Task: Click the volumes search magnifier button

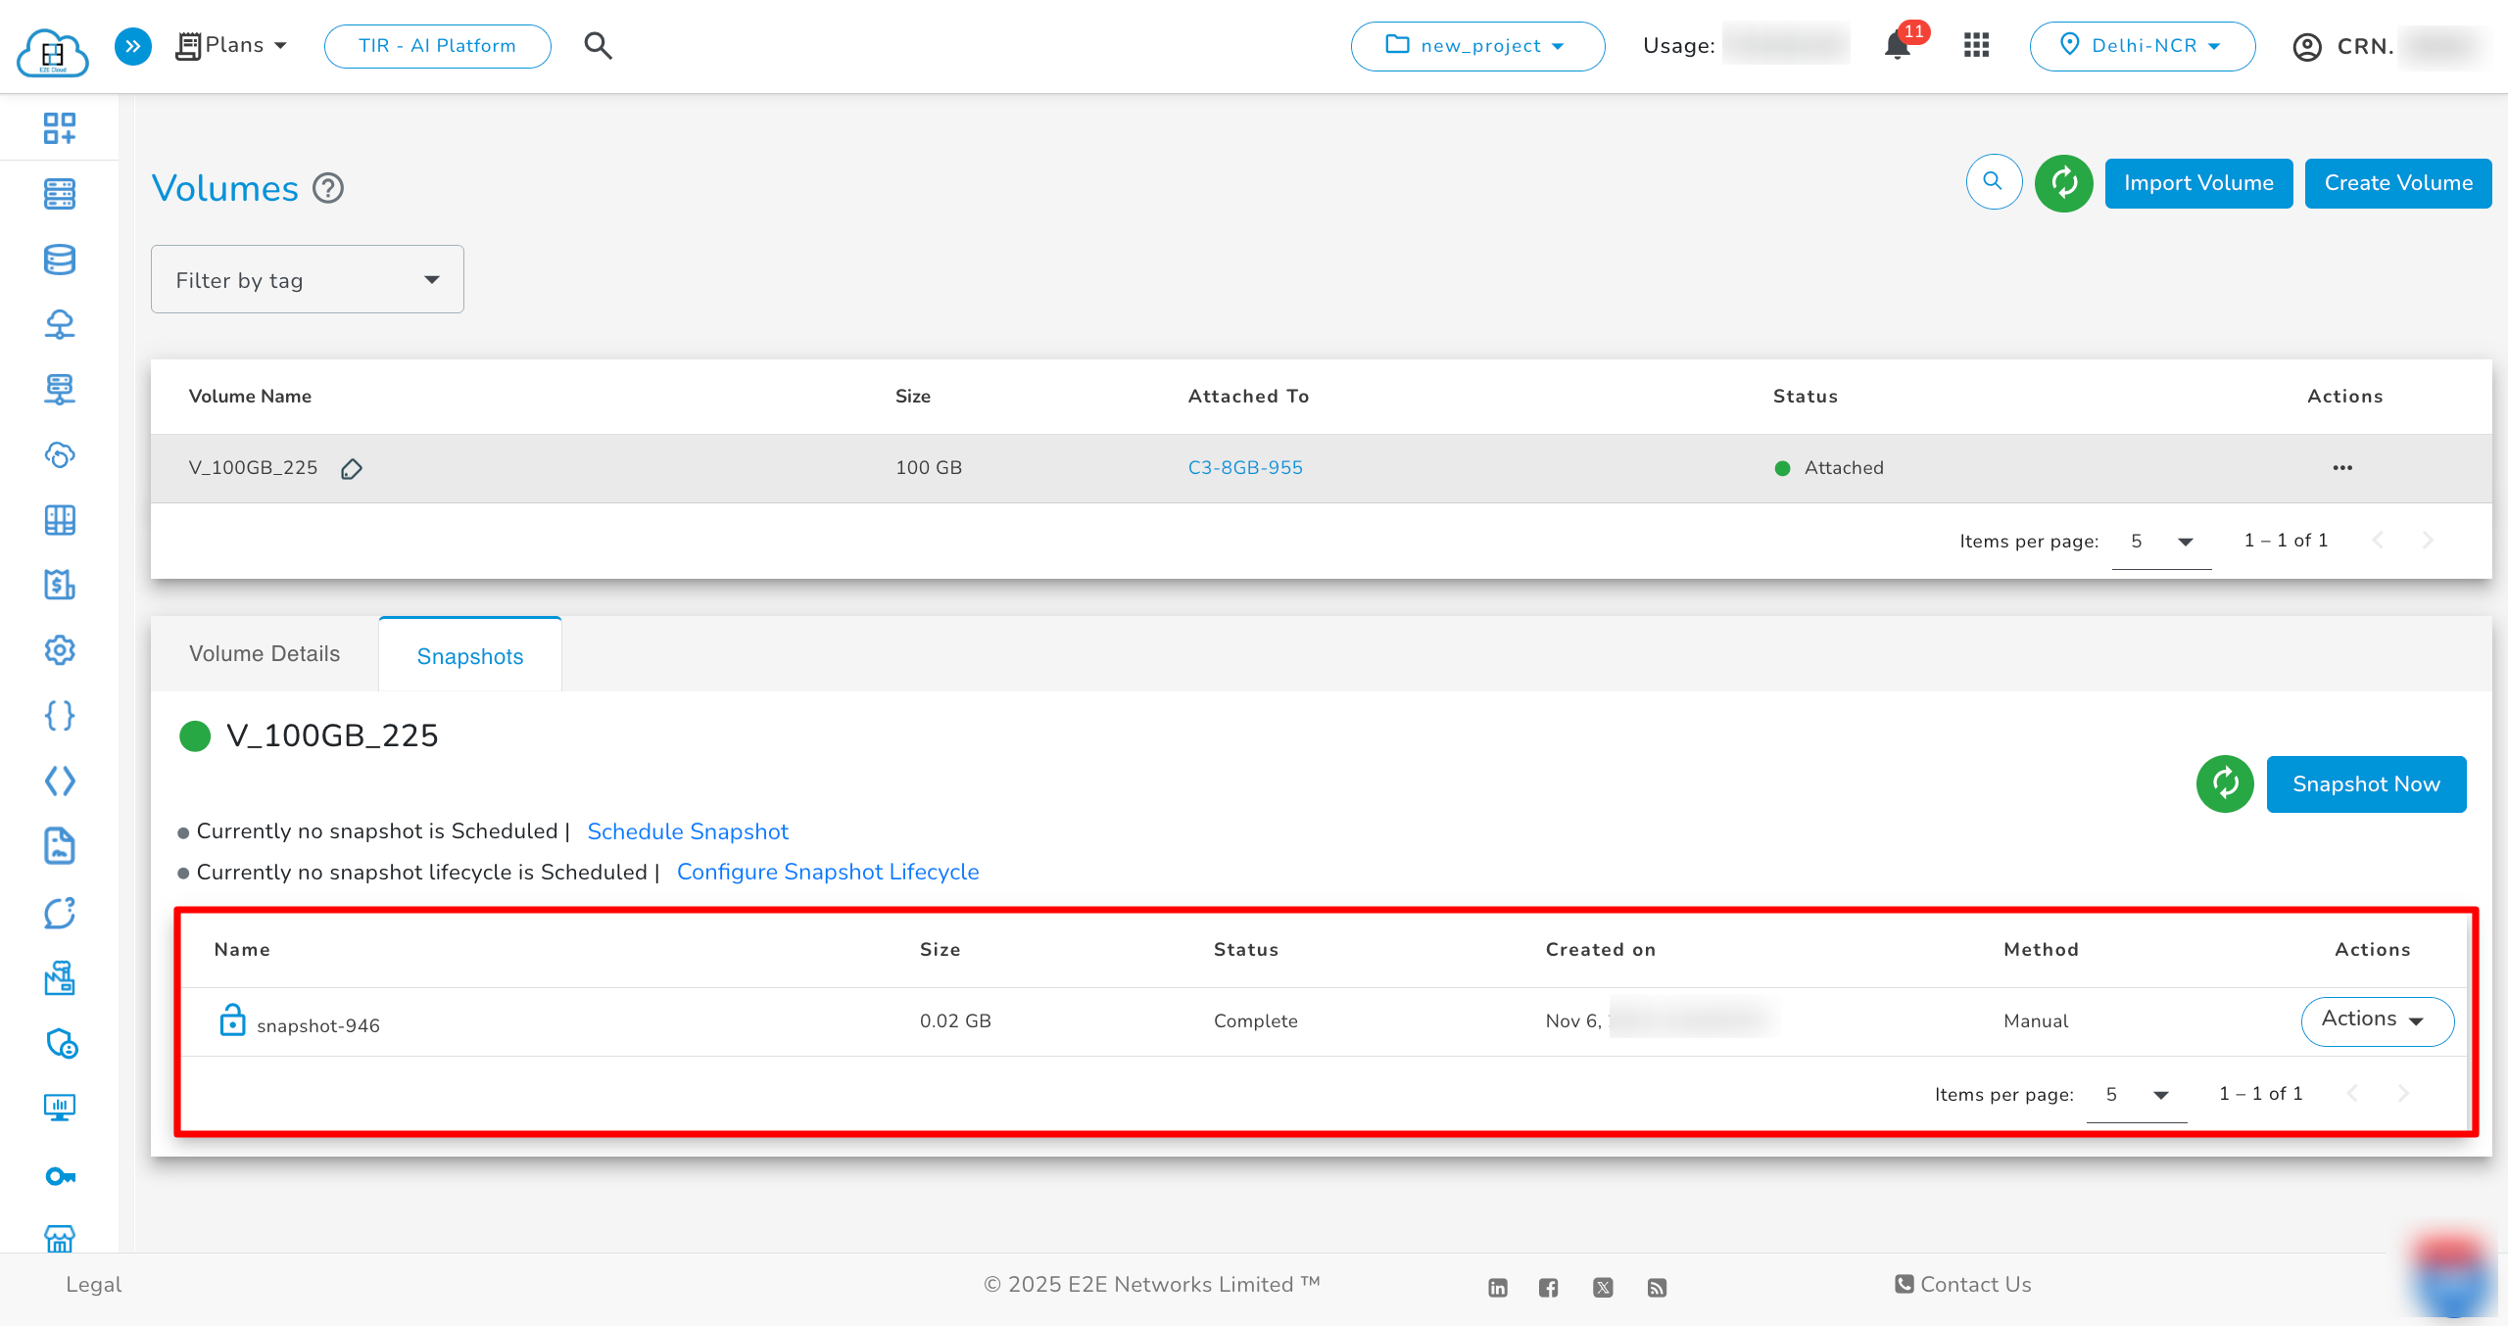Action: point(1994,182)
